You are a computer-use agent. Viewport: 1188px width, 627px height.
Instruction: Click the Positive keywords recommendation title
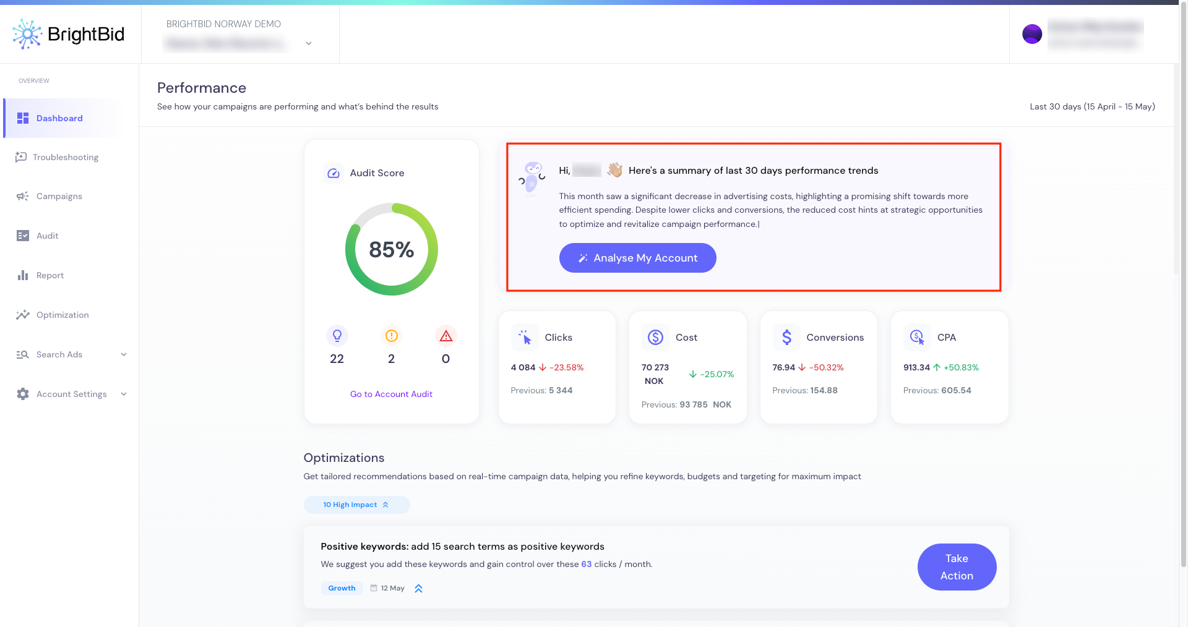coord(462,547)
